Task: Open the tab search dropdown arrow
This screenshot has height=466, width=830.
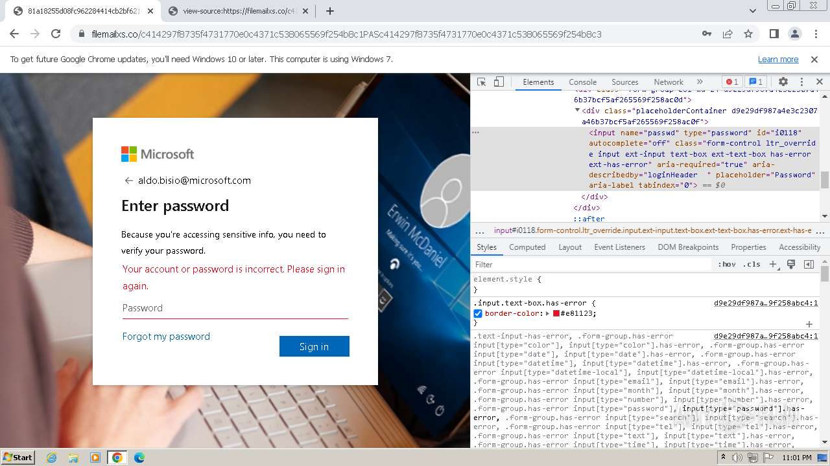Action: pos(752,11)
